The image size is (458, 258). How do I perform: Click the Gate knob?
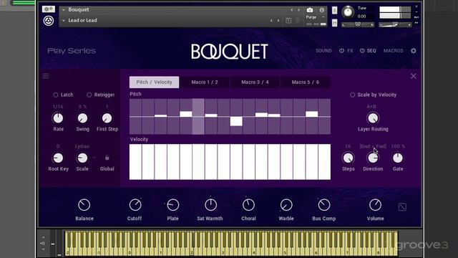pyautogui.click(x=398, y=158)
